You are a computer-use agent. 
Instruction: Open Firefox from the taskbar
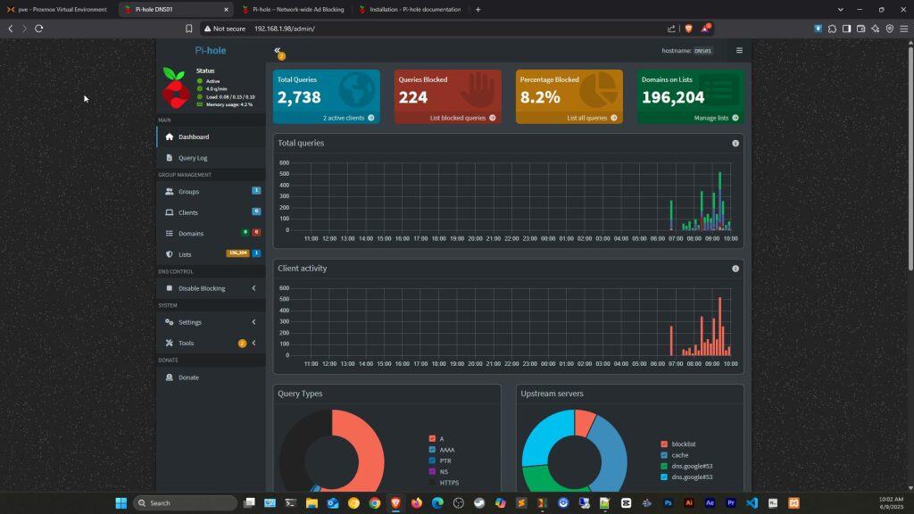[x=416, y=503]
